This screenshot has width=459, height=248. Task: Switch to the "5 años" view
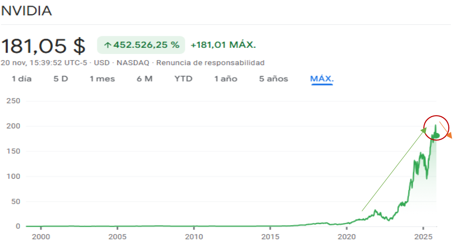tap(273, 79)
